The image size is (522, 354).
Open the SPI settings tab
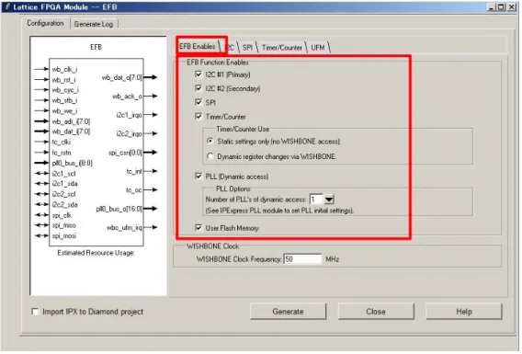248,48
